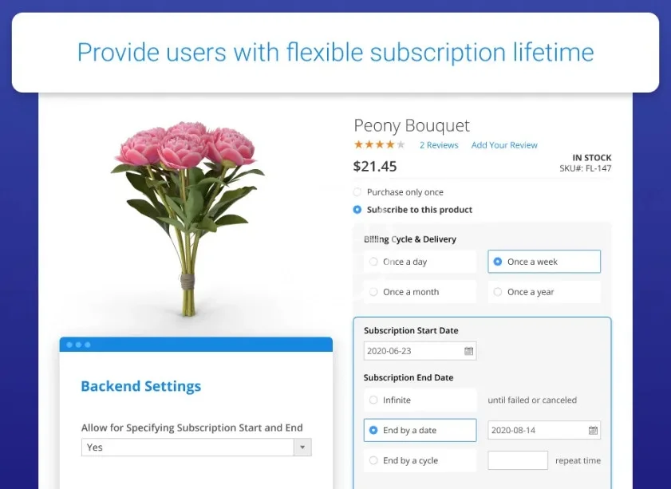Select Subscribe to this product option
Image resolution: width=671 pixels, height=489 pixels.
[357, 210]
